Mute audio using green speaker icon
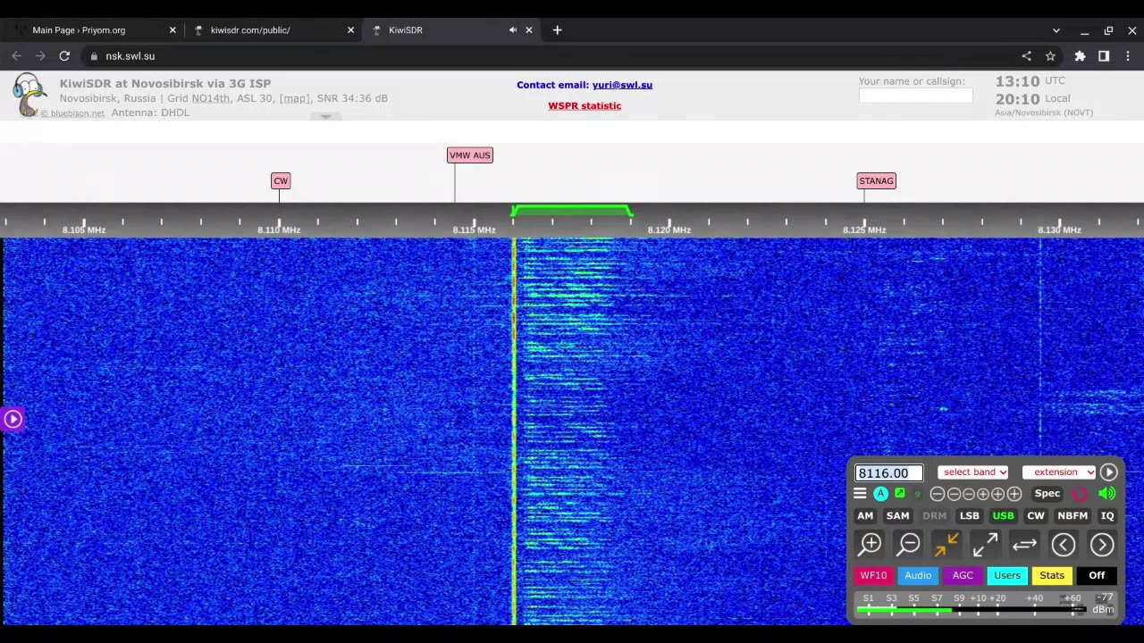Image resolution: width=1144 pixels, height=643 pixels. [x=1107, y=493]
